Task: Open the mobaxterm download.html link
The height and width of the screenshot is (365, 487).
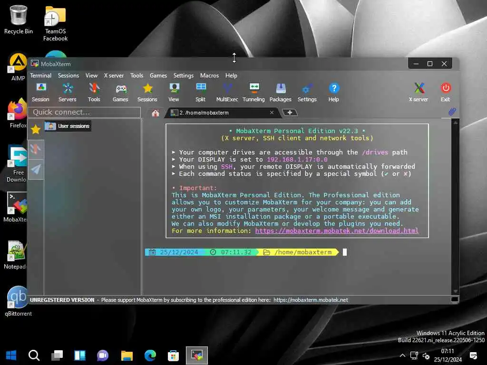Action: (337, 231)
